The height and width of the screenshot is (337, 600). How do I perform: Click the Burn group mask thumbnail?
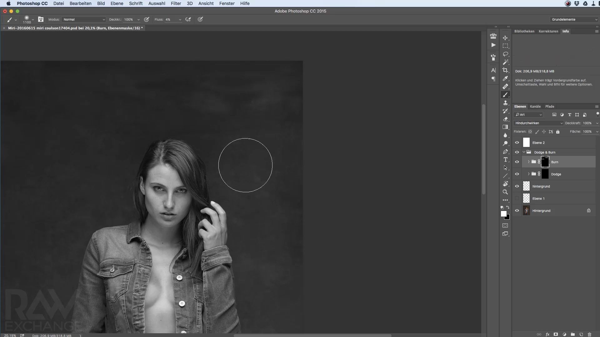tap(545, 162)
